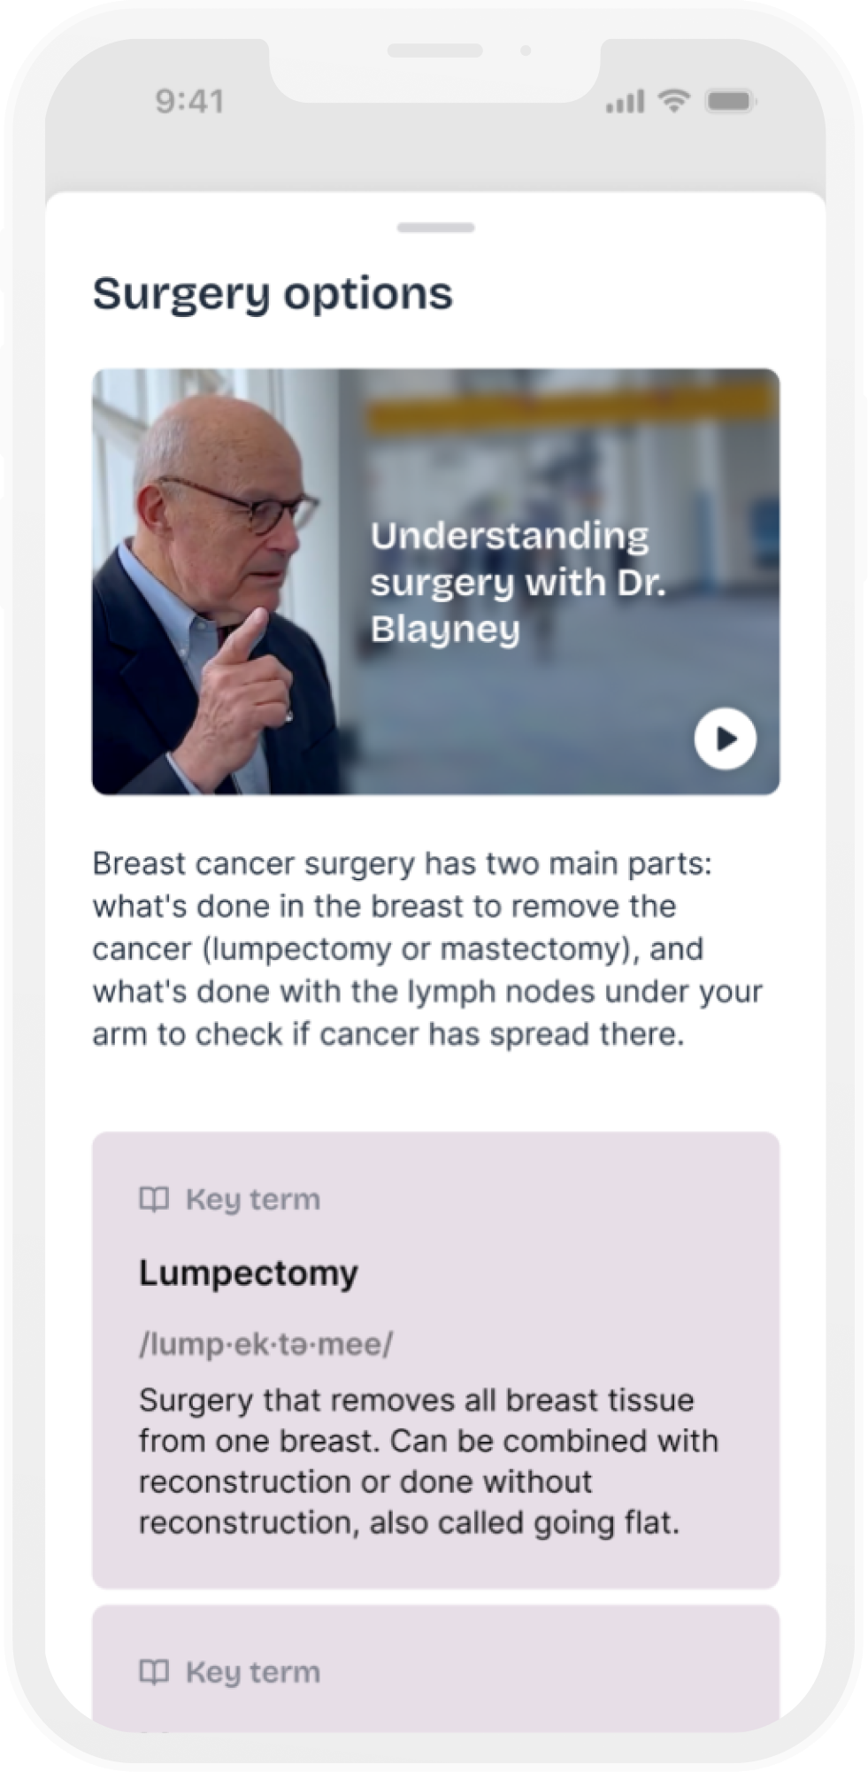868x1772 pixels.
Task: Grab the sheet drag handle at top
Action: [x=435, y=228]
